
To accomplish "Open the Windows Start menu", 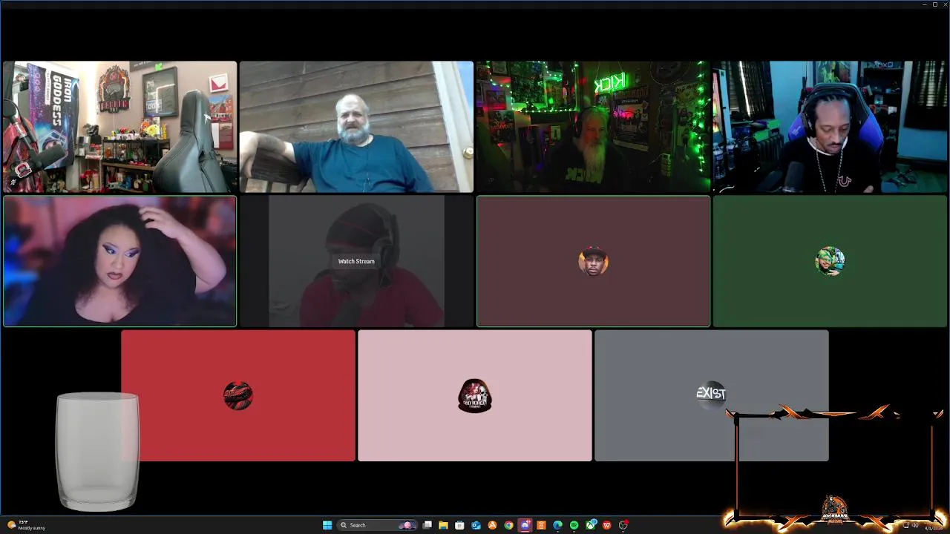I will (327, 525).
